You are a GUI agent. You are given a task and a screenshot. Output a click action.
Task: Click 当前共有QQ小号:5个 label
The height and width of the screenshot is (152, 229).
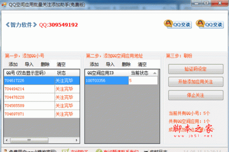(189, 113)
